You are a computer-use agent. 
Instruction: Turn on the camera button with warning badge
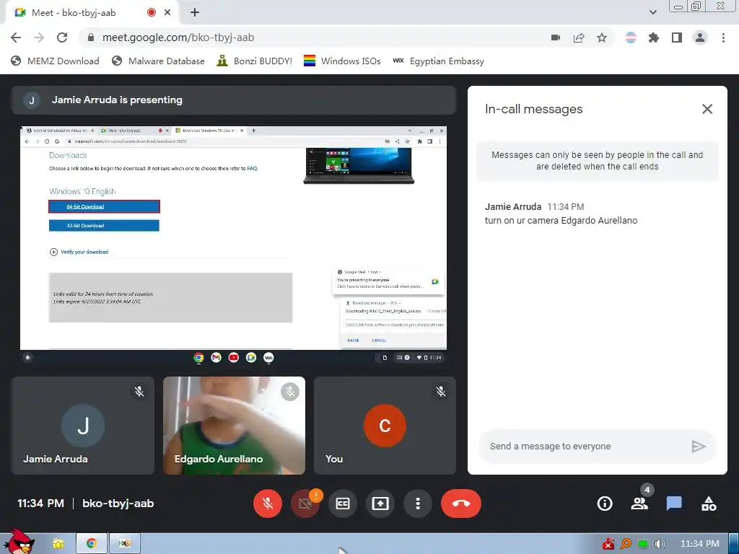click(x=305, y=504)
